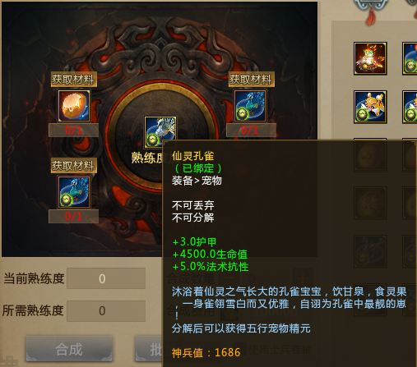Click the golden egg material icon
Viewport: 417px width, 367px height.
[74, 106]
